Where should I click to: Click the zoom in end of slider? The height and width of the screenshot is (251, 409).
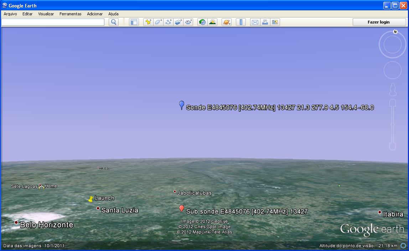tap(393, 103)
